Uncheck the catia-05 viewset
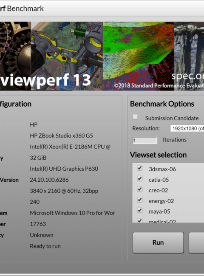This screenshot has width=204, height=276. pyautogui.click(x=140, y=179)
